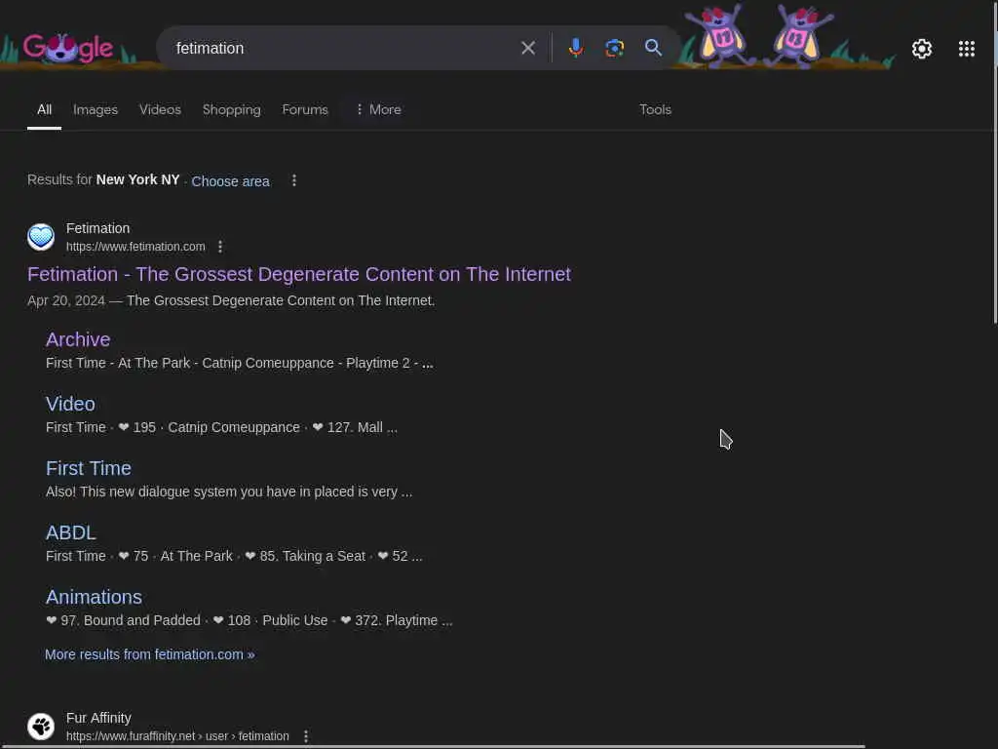Expand the More search filters menu

[378, 109]
